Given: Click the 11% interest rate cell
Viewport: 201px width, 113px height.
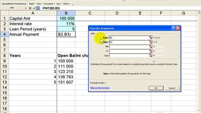Looking at the screenshot, I should coord(66,24).
